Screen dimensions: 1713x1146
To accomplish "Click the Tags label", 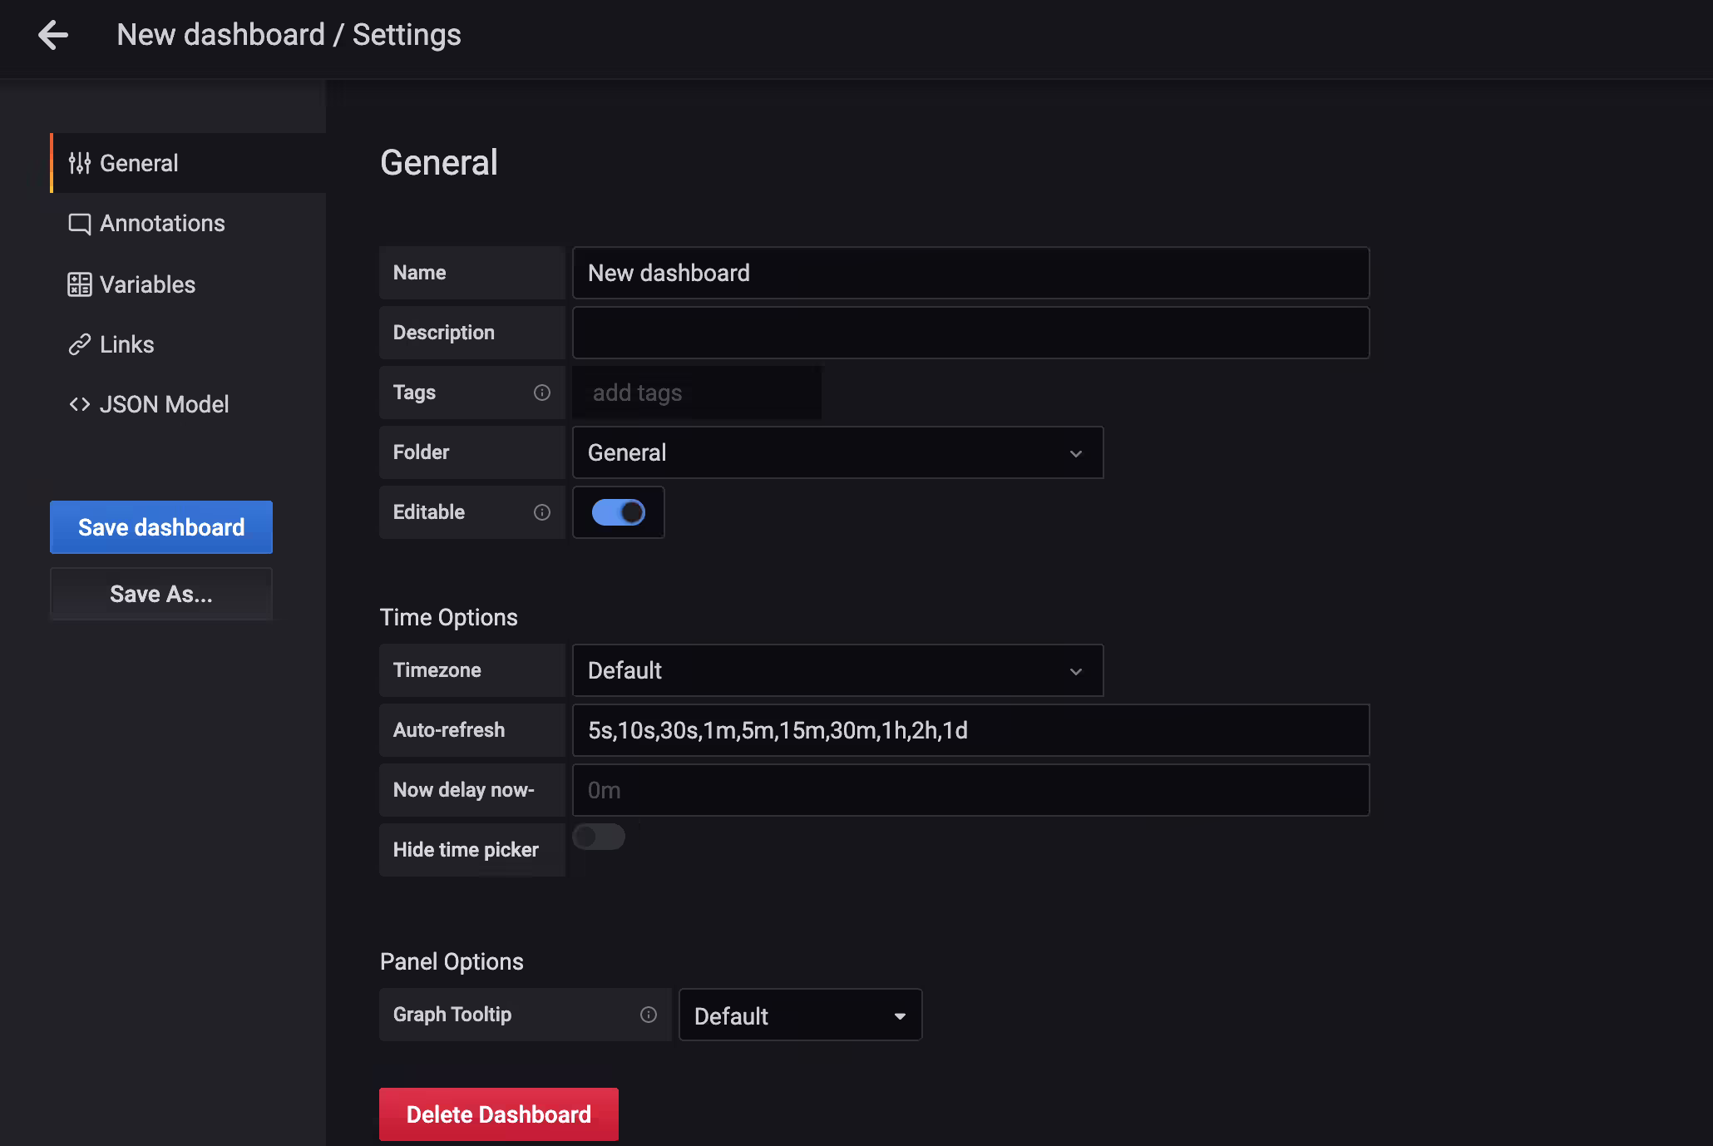I will tap(414, 393).
